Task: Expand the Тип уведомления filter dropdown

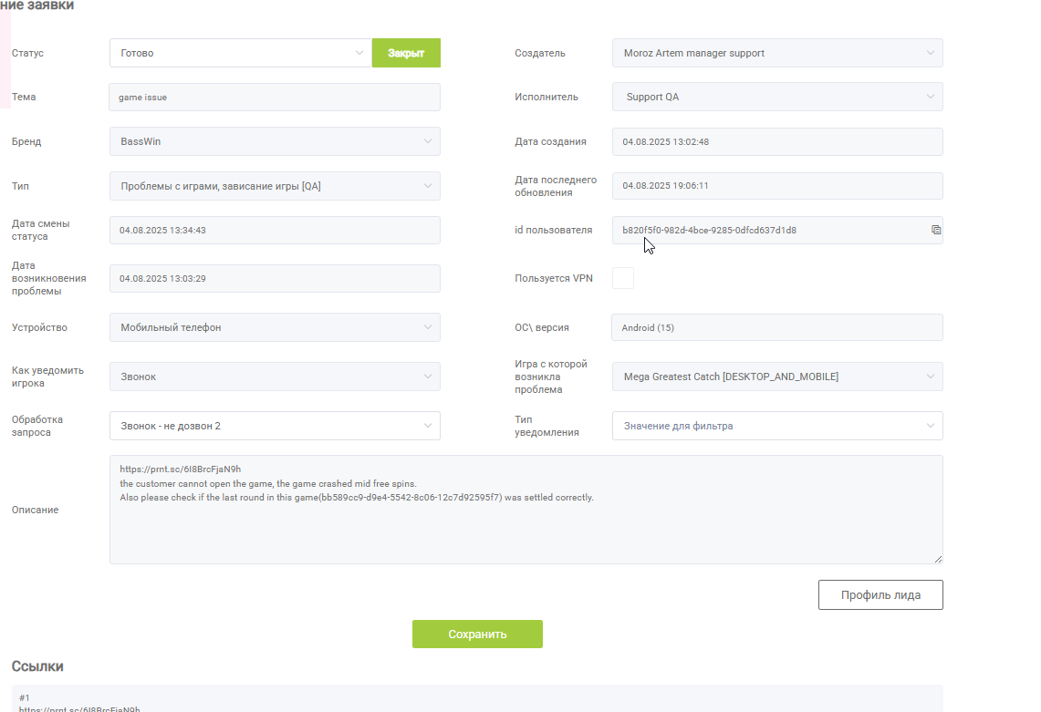Action: (777, 426)
